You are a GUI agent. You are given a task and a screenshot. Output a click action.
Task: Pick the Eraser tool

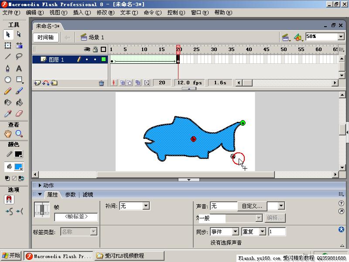(x=19, y=114)
